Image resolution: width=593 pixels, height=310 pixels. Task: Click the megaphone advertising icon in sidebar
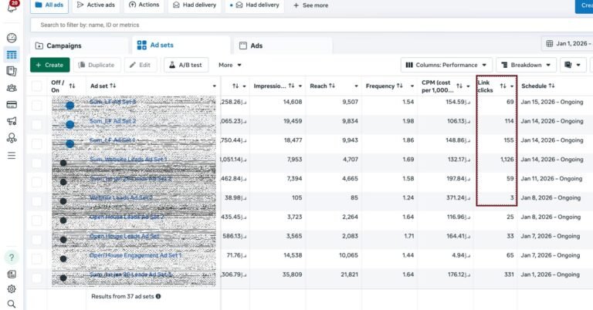[x=12, y=122]
